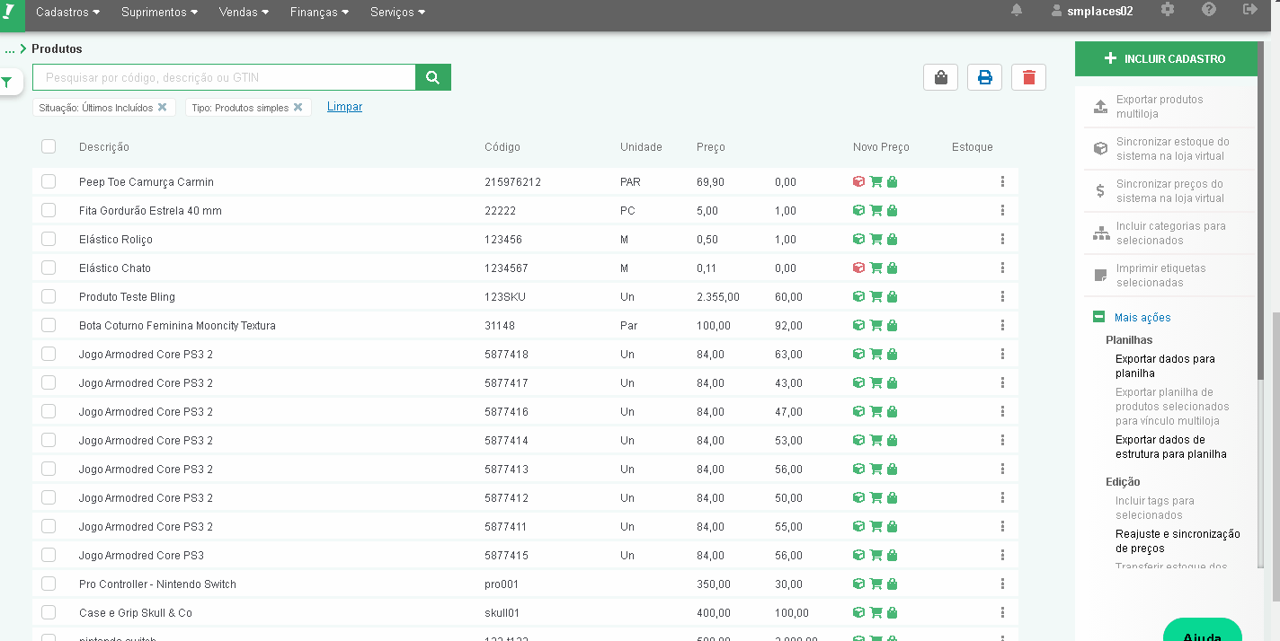Click the page vertical scrollbar
Screen dimensions: 1280x641
[1276, 458]
